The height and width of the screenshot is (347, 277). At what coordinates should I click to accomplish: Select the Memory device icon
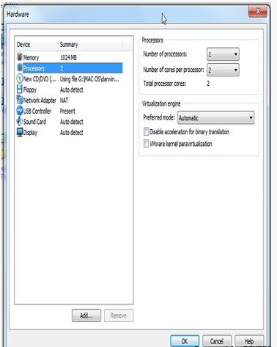(20, 57)
